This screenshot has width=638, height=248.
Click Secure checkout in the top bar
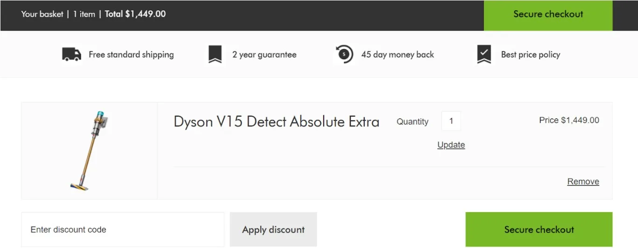pos(548,14)
